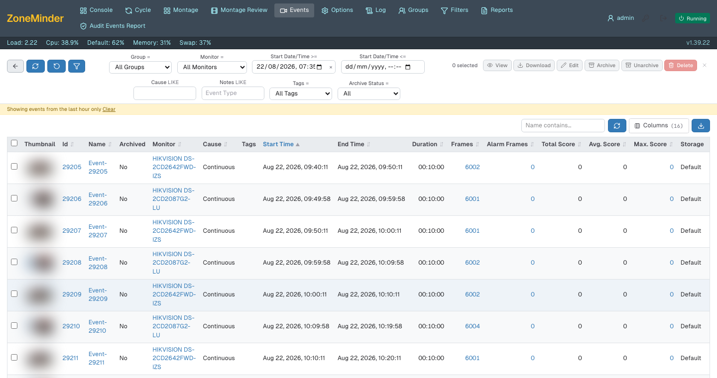Sort by Max. Score column header

click(x=653, y=144)
